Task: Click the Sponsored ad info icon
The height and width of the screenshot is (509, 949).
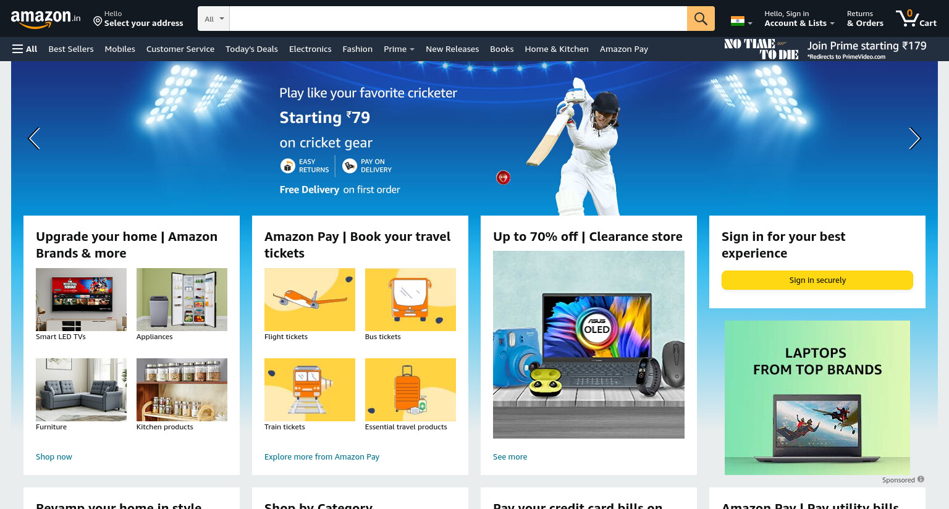Action: click(921, 479)
